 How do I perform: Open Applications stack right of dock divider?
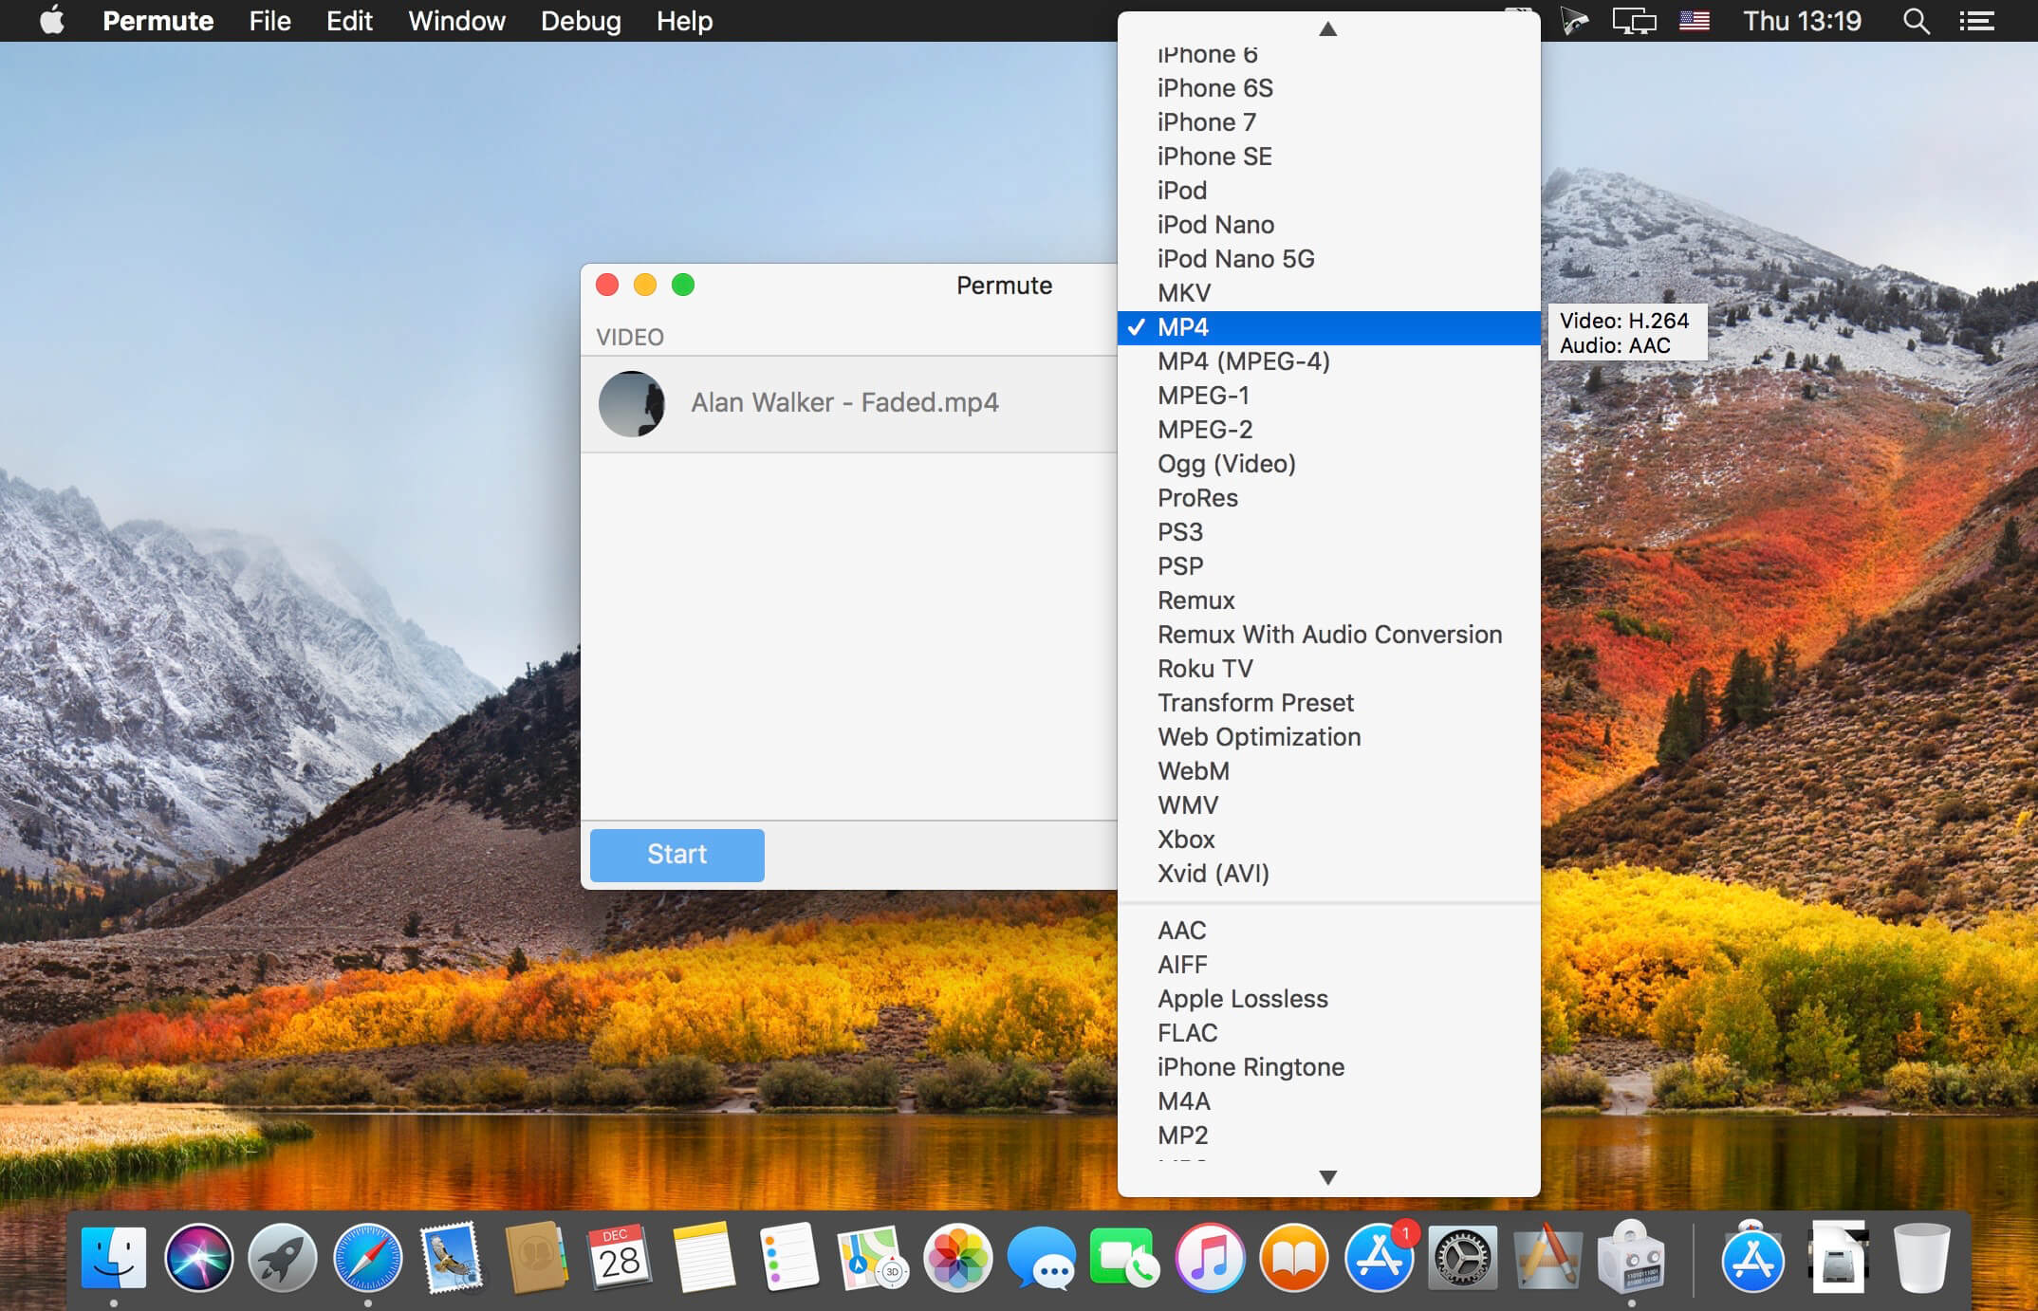[1752, 1259]
